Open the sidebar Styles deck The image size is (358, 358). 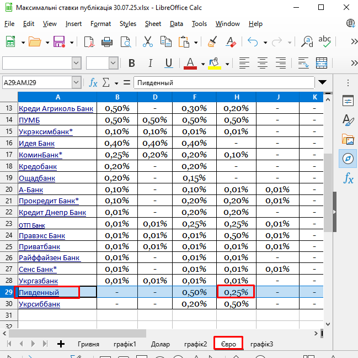[x=348, y=120]
